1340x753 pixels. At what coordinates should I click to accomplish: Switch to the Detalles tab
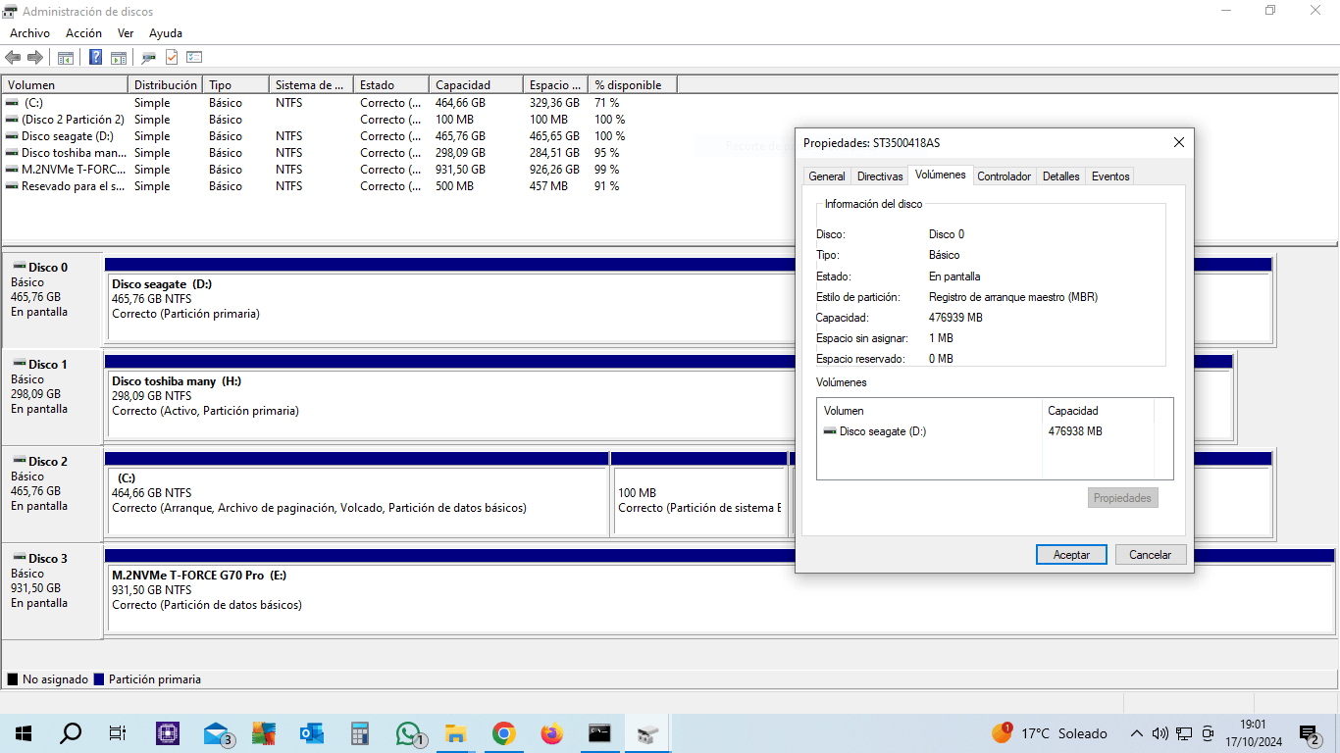(1060, 176)
